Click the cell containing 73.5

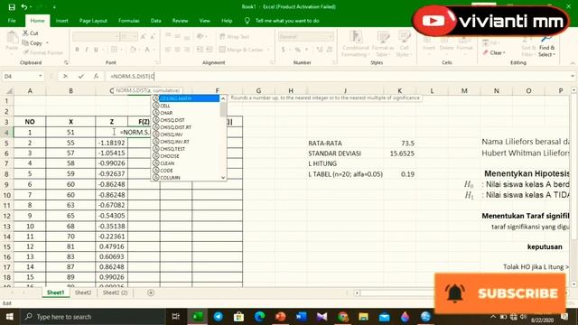point(399,143)
